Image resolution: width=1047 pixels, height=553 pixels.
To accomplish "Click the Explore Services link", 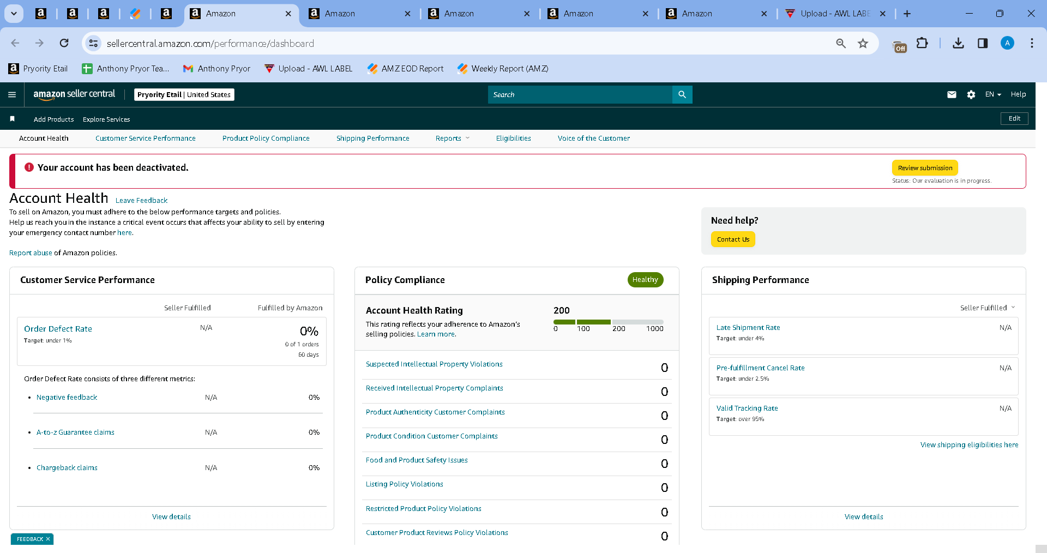I will pos(106,119).
